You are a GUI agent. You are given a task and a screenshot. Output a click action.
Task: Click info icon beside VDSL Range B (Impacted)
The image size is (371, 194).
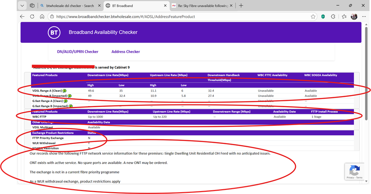70,96
